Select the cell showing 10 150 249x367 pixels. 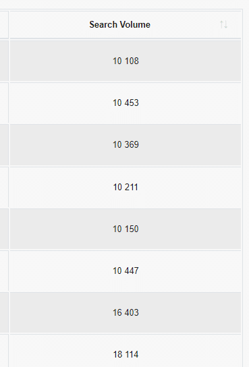126,229
